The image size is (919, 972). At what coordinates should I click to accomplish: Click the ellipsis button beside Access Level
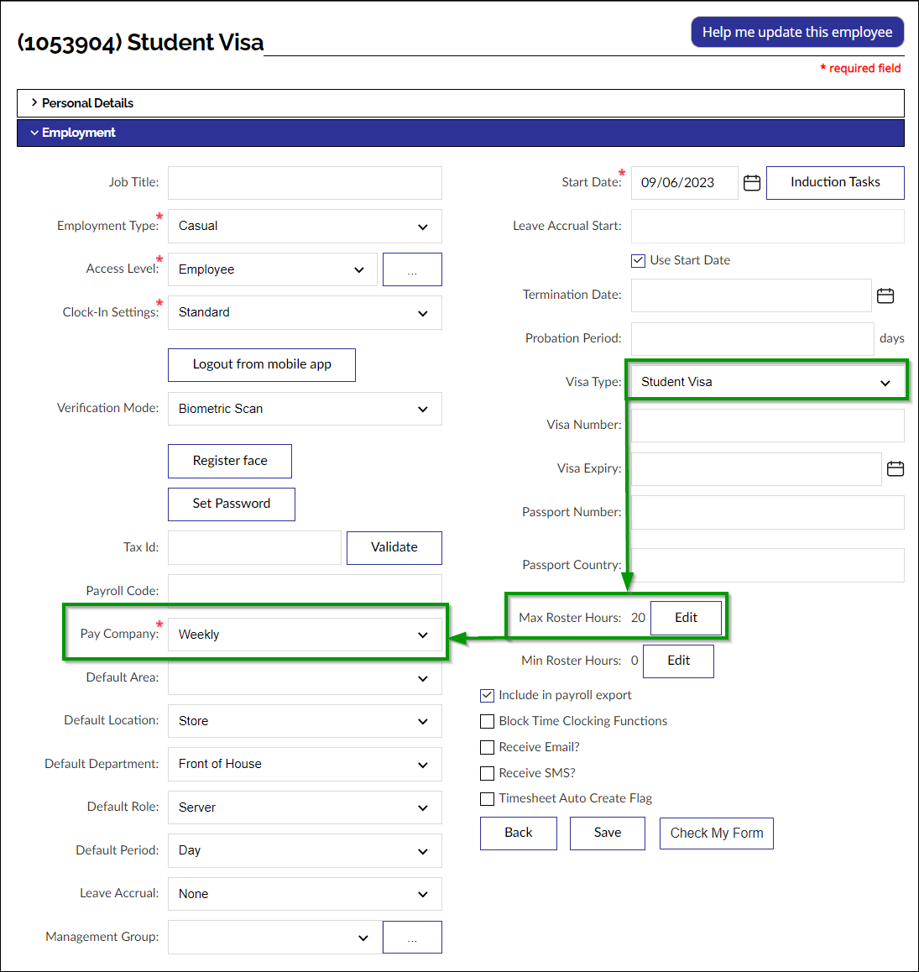coord(412,269)
